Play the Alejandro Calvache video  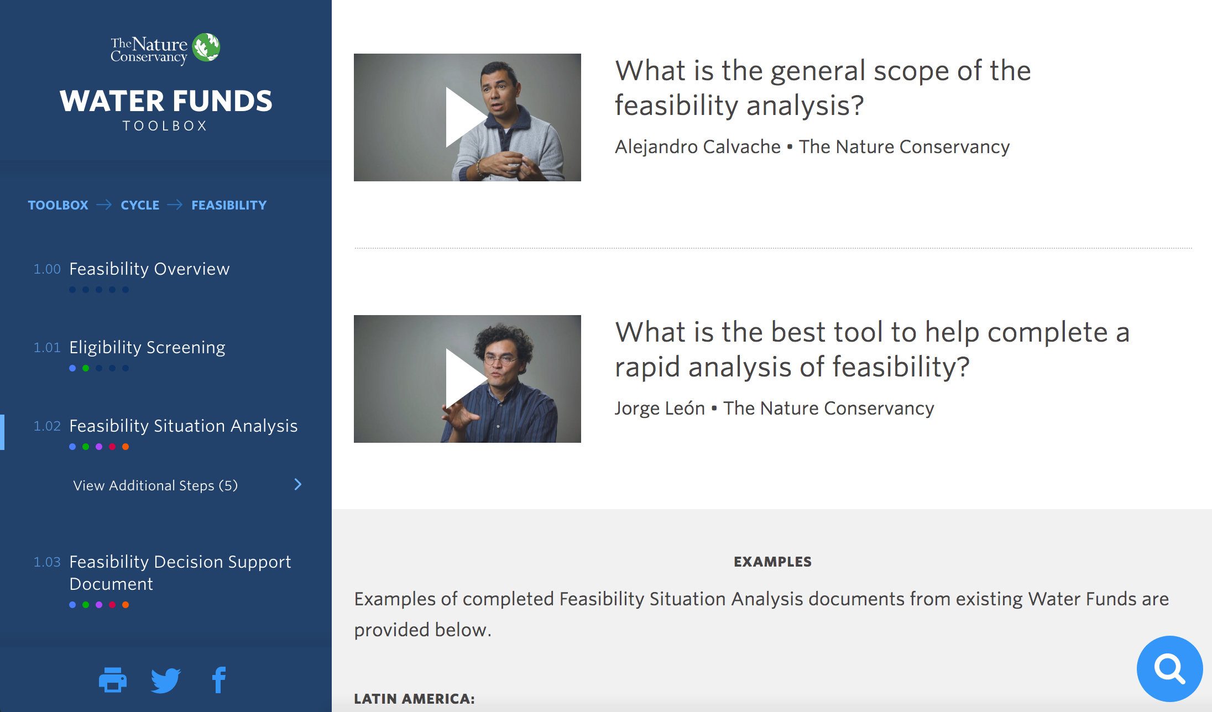467,117
